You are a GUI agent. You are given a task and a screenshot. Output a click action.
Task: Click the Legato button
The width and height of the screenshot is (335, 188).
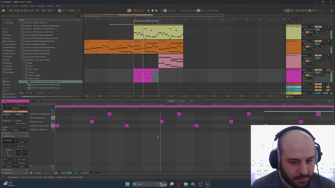22,166
